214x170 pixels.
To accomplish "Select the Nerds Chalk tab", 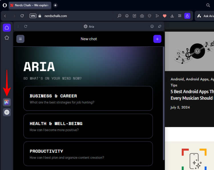I will pyautogui.click(x=29, y=5).
